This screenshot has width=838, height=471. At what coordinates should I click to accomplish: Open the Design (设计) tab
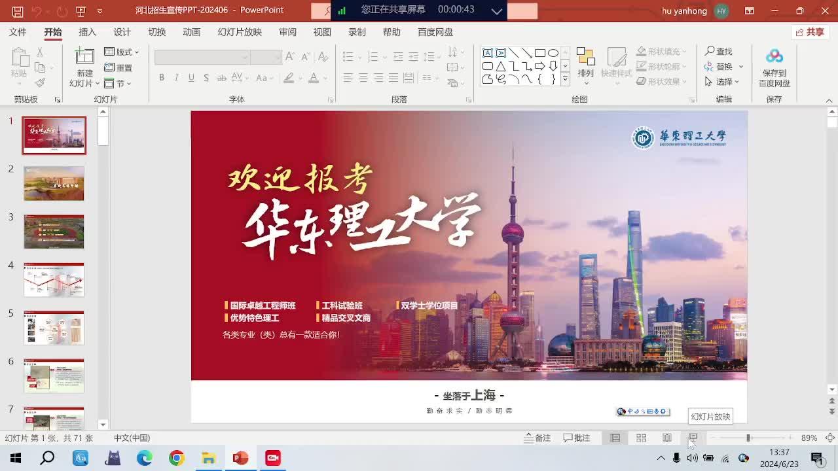click(x=122, y=32)
